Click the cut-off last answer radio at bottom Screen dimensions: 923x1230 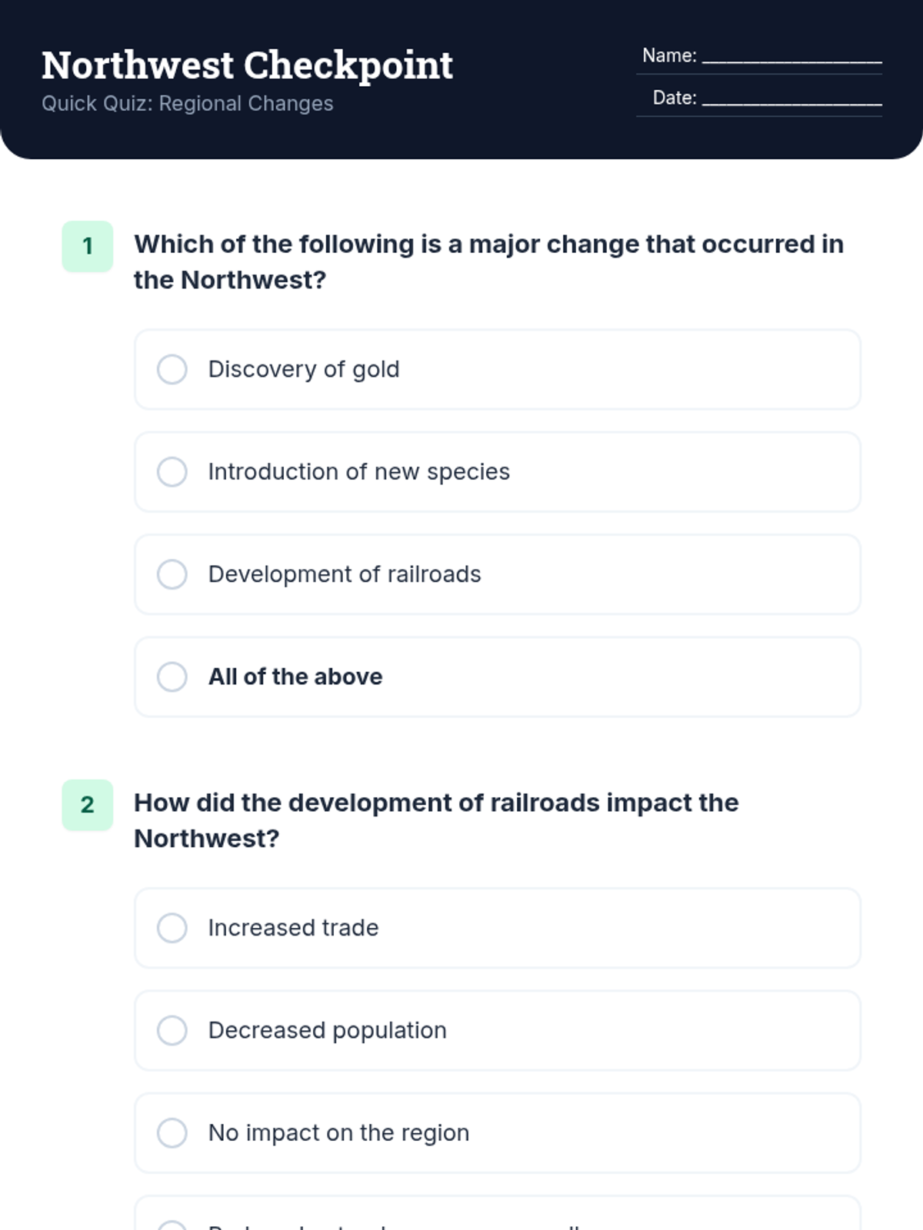[x=172, y=1225]
